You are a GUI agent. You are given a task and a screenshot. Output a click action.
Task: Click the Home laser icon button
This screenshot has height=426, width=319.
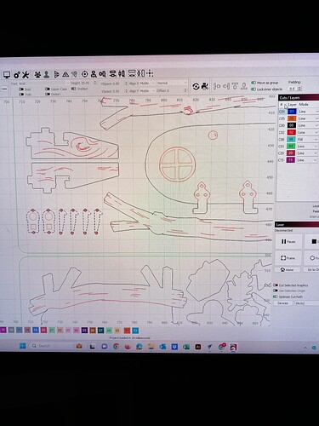pyautogui.click(x=288, y=269)
